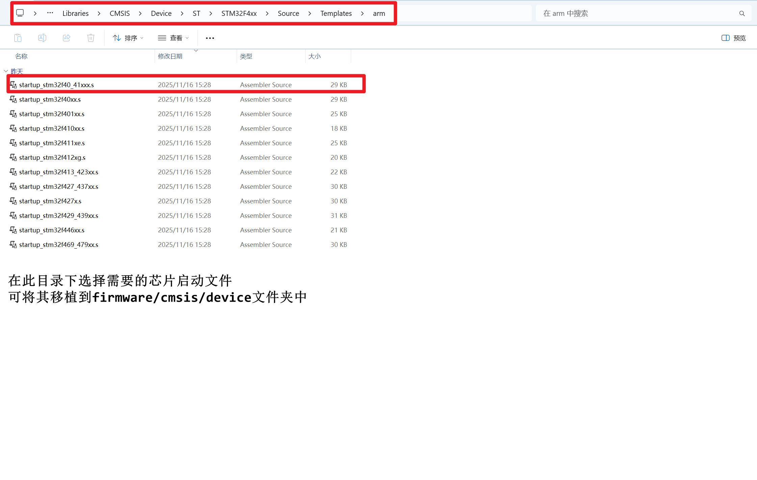The height and width of the screenshot is (480, 757).
Task: Click the STM32F4xx breadcrumb segment
Action: click(239, 14)
